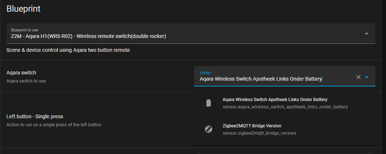Open the Z2M Aqara H1 blueprint selector

(x=191, y=34)
